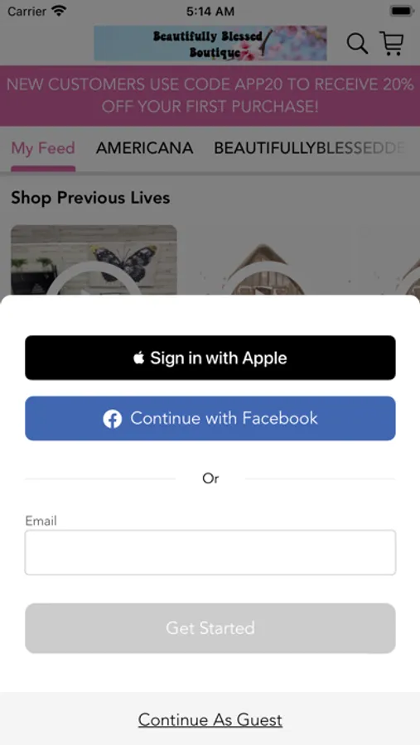Image resolution: width=420 pixels, height=745 pixels.
Task: Play the butterfly video thumbnail
Action: (94, 260)
